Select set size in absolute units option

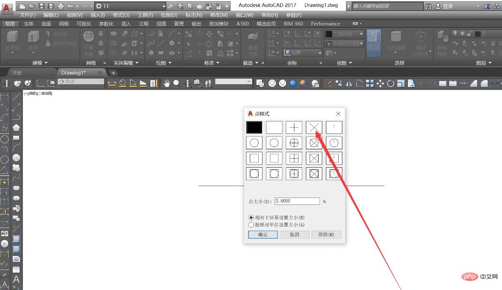(x=251, y=225)
